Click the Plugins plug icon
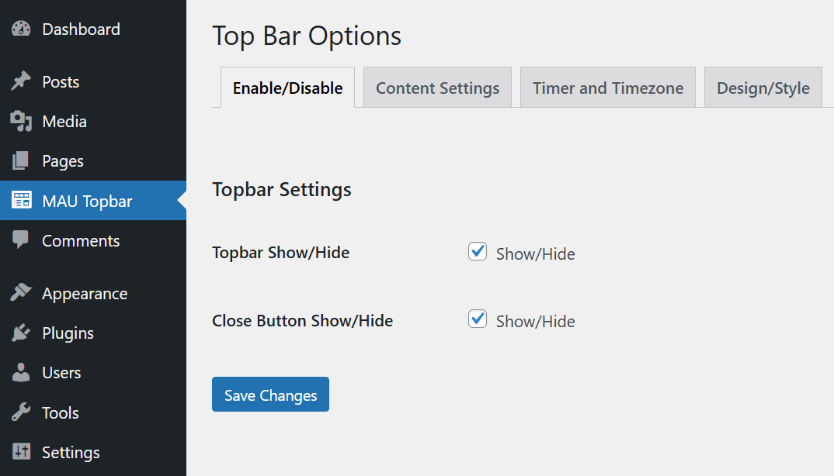Image resolution: width=834 pixels, height=476 pixels. pos(21,333)
